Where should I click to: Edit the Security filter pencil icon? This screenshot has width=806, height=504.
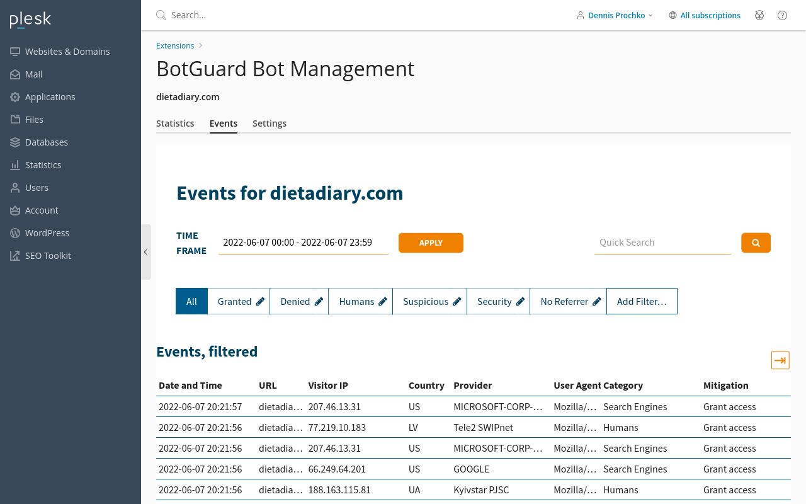(x=520, y=302)
